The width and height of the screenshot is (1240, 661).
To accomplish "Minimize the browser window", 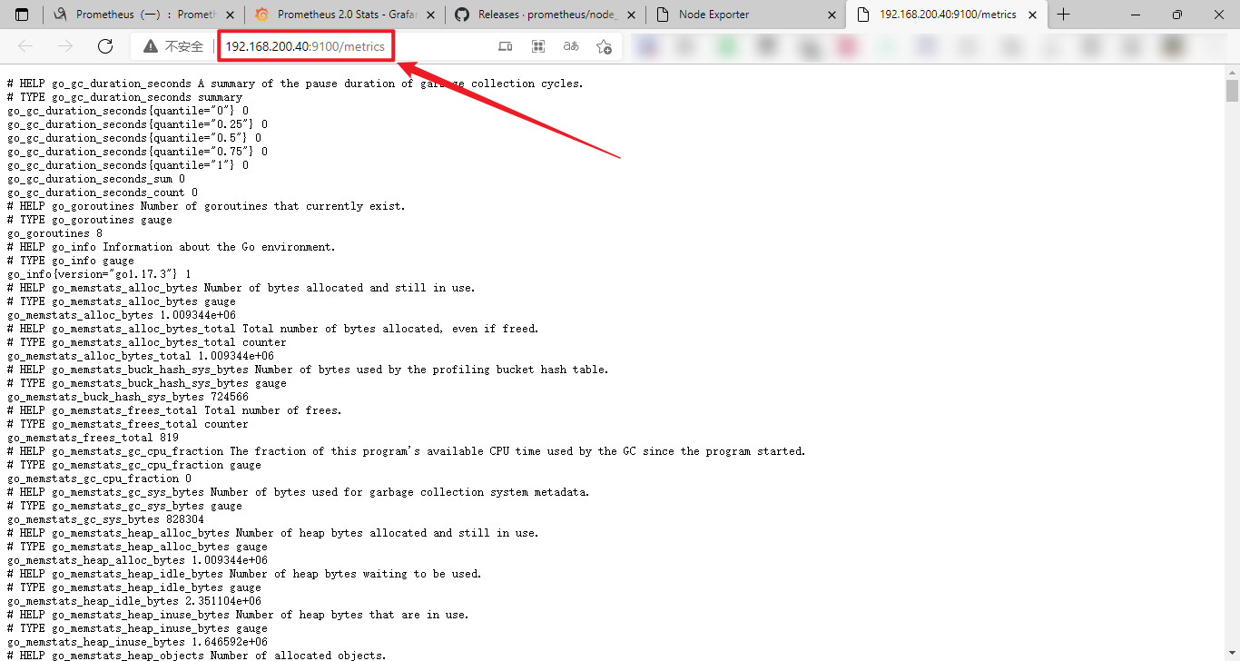I will pyautogui.click(x=1136, y=15).
